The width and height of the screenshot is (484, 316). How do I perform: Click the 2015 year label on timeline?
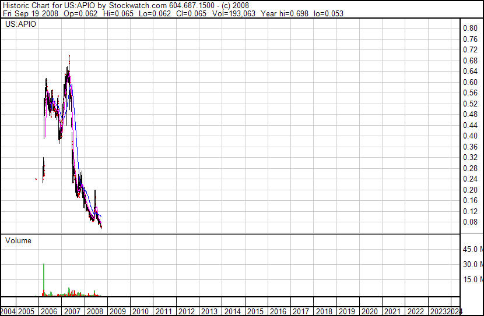[255, 312]
